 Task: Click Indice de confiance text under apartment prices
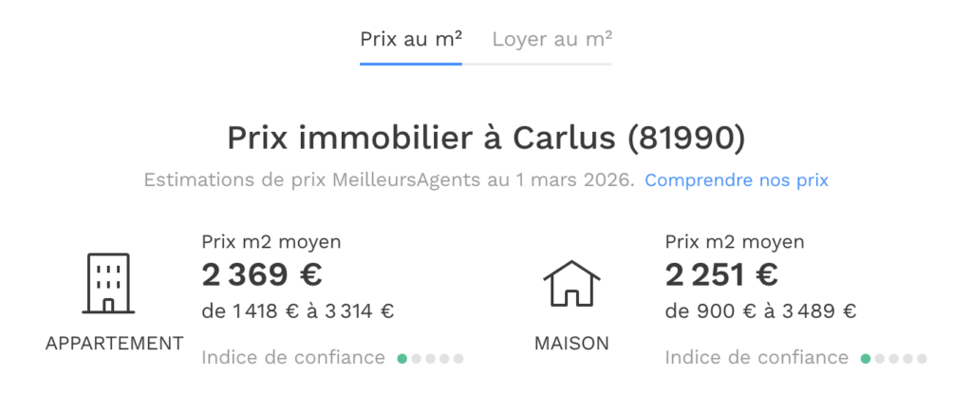293,358
